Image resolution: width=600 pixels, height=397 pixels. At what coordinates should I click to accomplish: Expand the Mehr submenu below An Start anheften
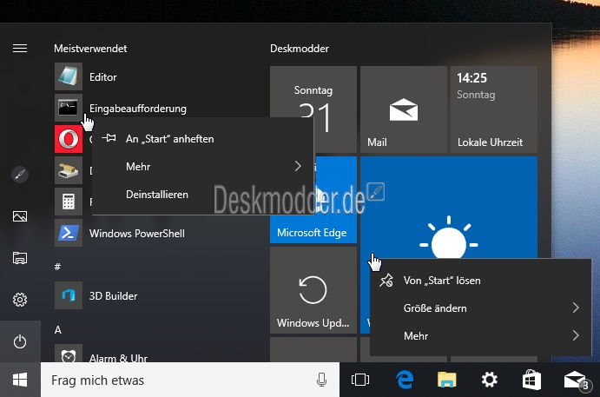pos(203,167)
